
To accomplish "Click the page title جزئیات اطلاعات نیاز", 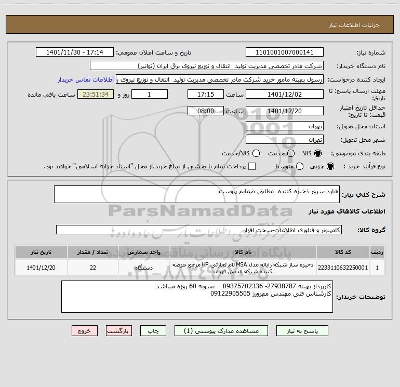I will click(354, 25).
